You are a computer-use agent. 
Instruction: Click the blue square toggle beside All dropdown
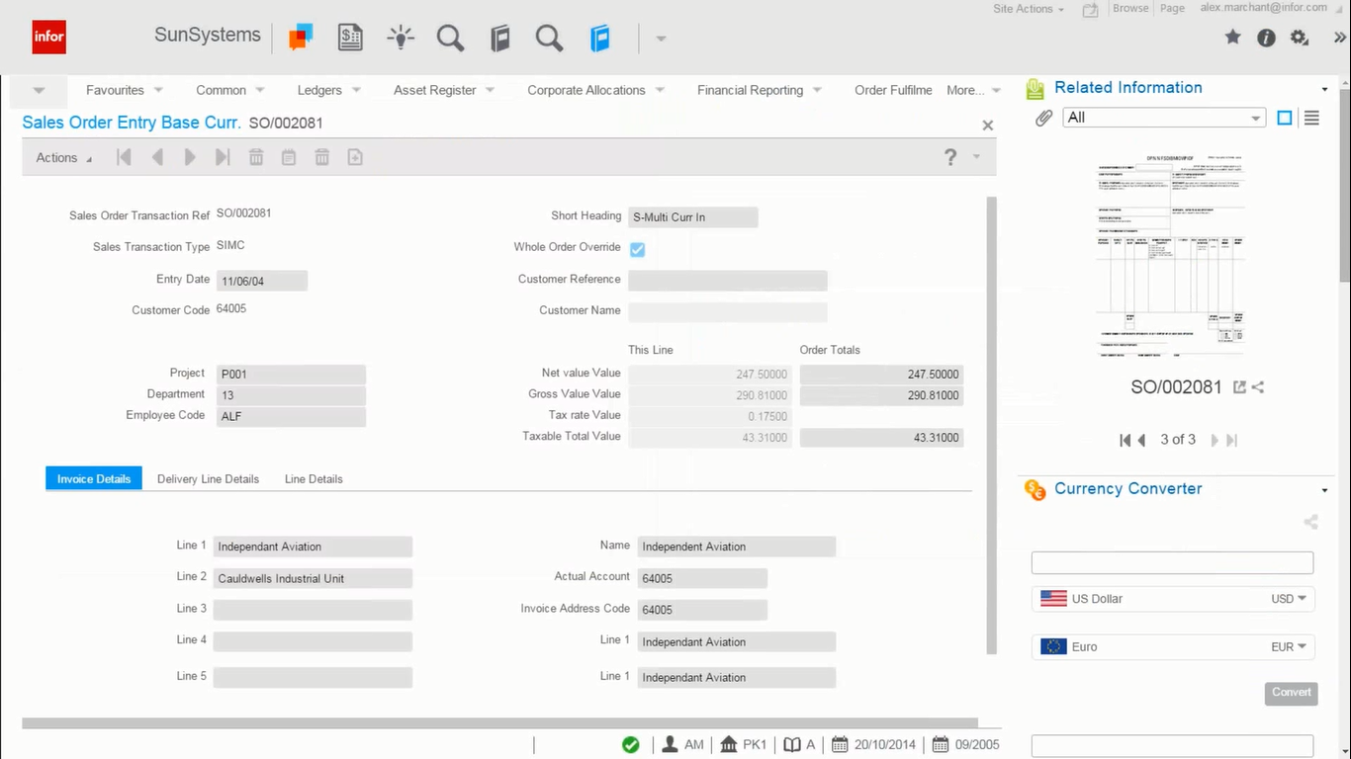(x=1284, y=117)
